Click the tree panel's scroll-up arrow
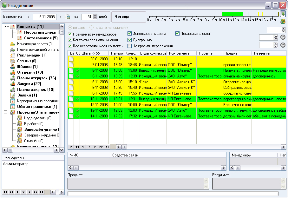 pos(62,26)
